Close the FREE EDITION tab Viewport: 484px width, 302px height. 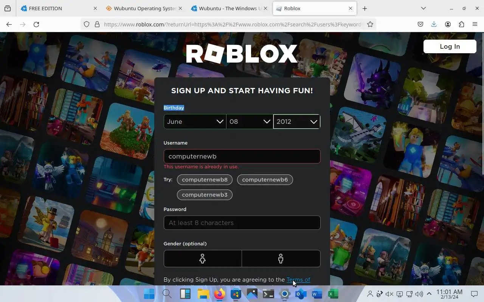(95, 8)
